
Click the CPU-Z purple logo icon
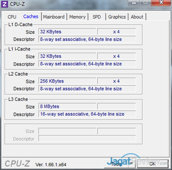[x=4, y=4]
